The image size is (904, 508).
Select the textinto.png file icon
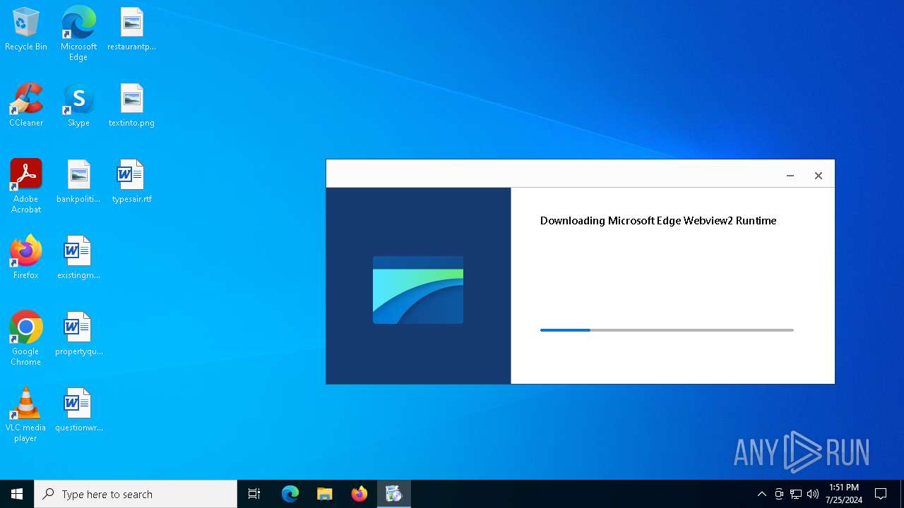pyautogui.click(x=131, y=106)
